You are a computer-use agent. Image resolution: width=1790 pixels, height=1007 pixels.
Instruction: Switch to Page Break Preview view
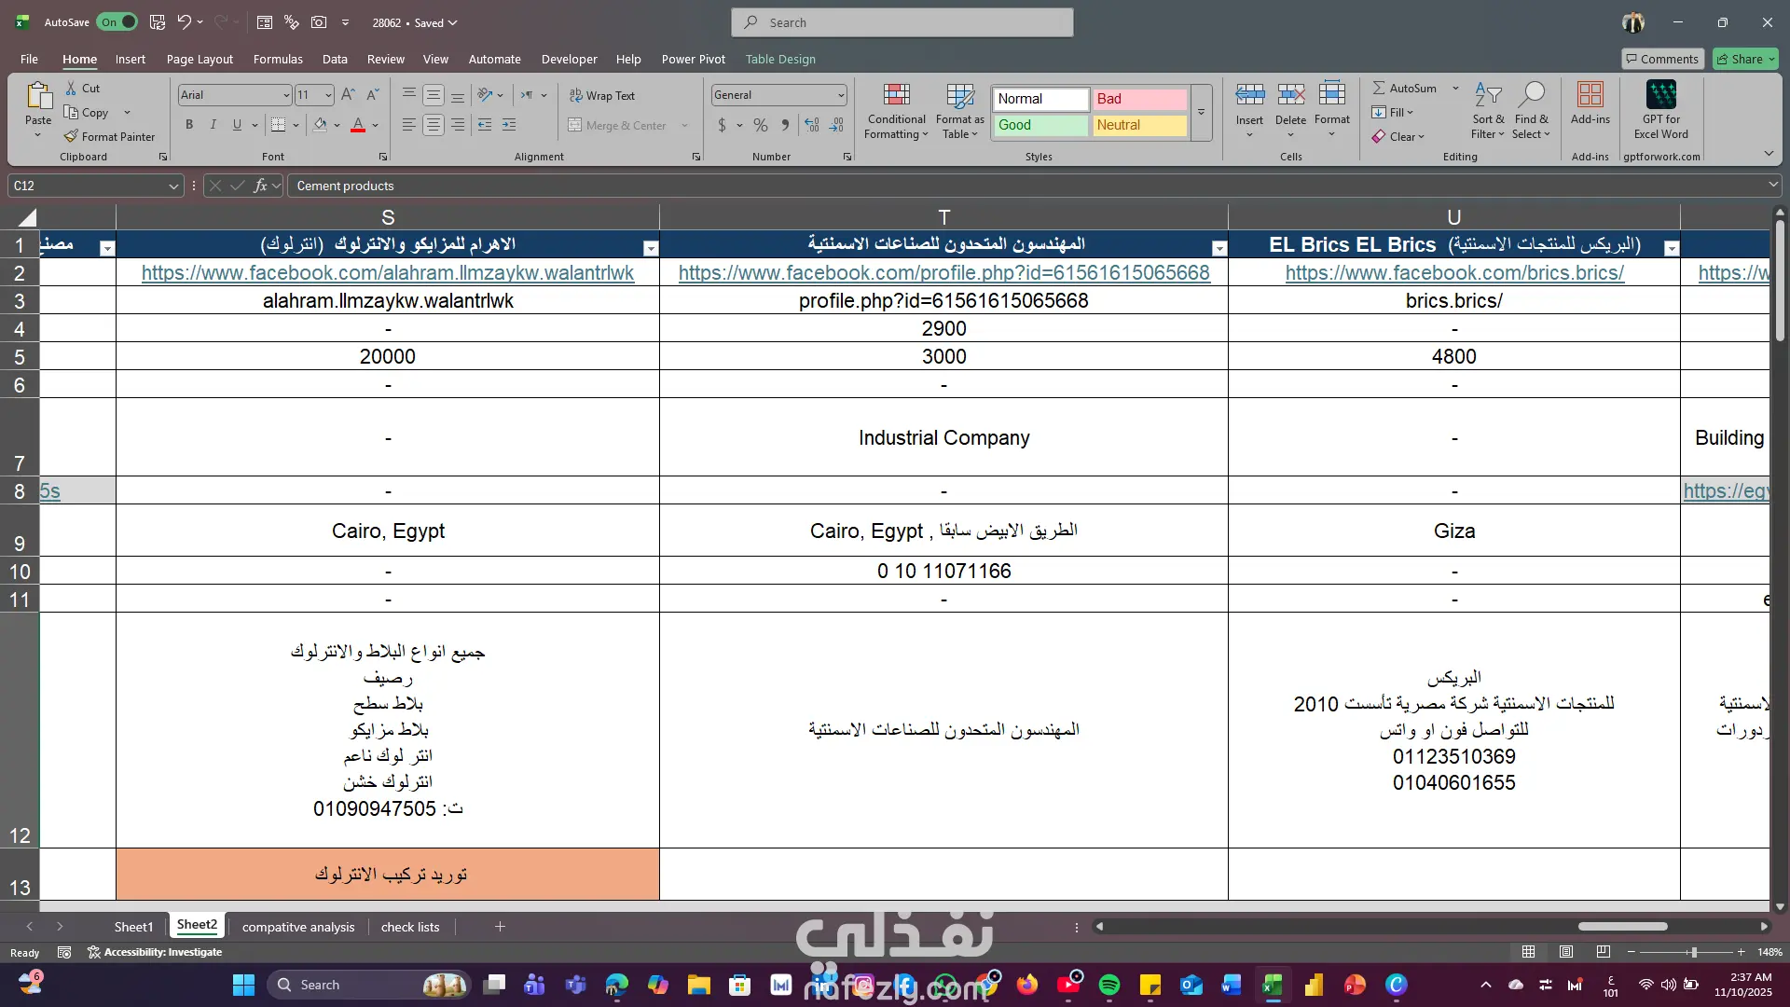(x=1603, y=952)
